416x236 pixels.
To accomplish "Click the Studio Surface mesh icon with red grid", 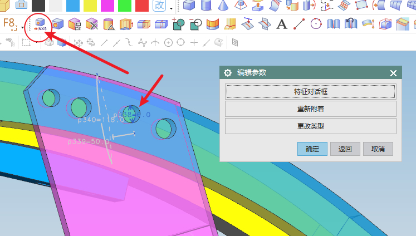I will [x=344, y=5].
